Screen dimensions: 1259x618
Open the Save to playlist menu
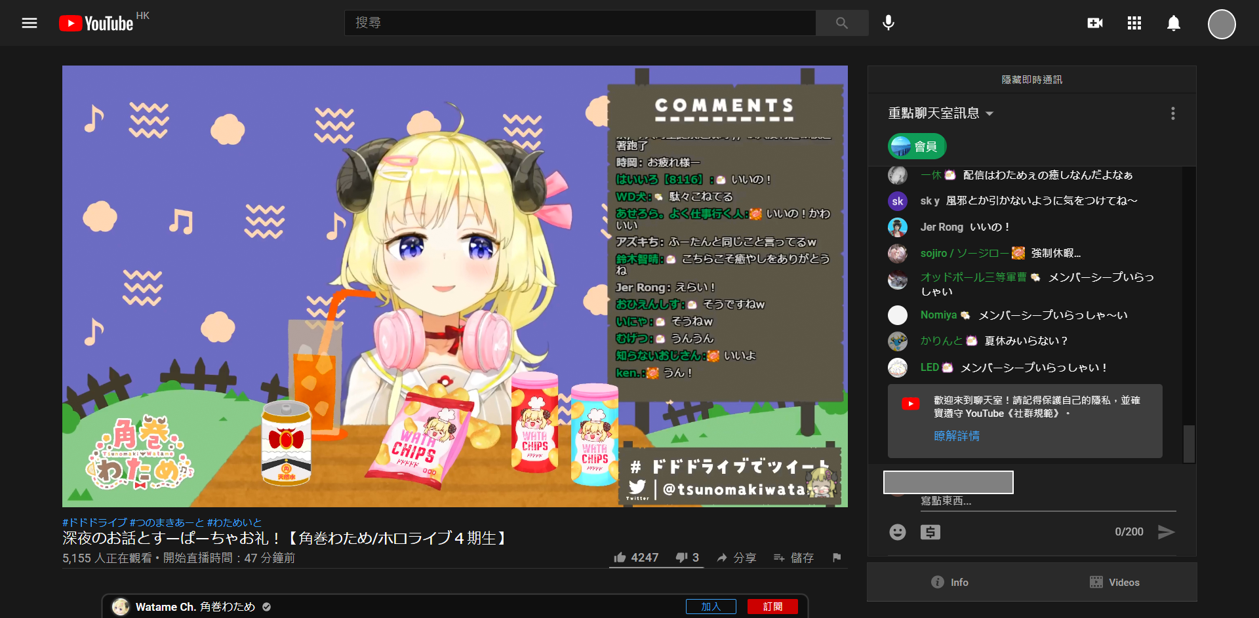(793, 557)
